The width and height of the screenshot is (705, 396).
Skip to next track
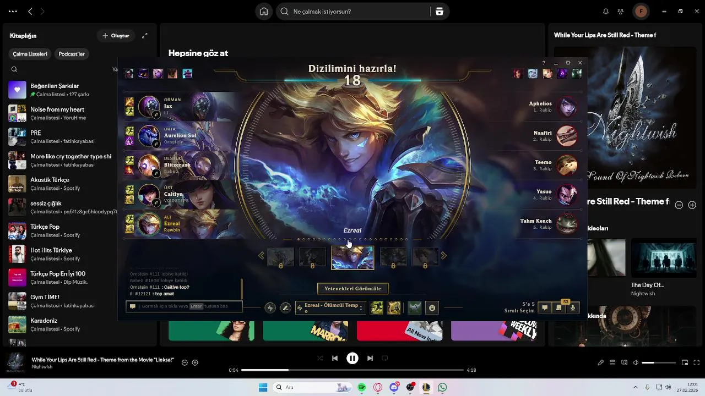pos(370,358)
